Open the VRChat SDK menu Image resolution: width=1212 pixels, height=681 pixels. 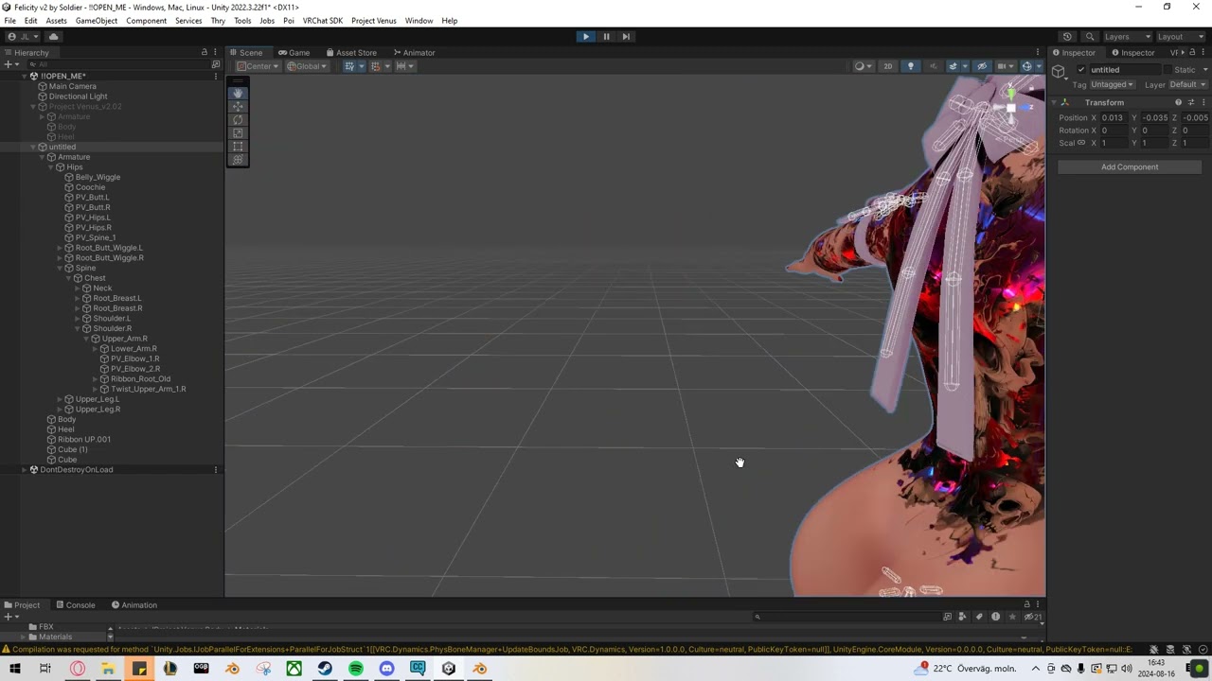click(x=322, y=21)
